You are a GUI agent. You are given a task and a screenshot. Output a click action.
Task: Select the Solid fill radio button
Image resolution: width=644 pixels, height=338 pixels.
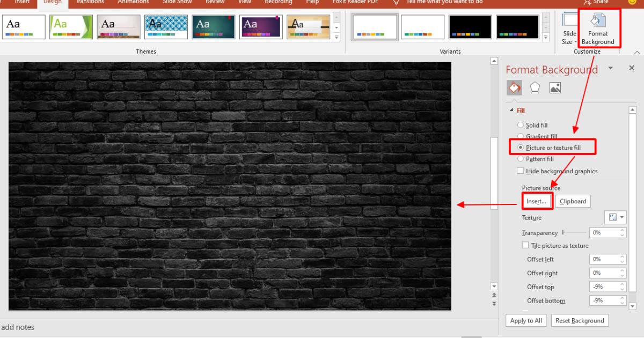520,125
